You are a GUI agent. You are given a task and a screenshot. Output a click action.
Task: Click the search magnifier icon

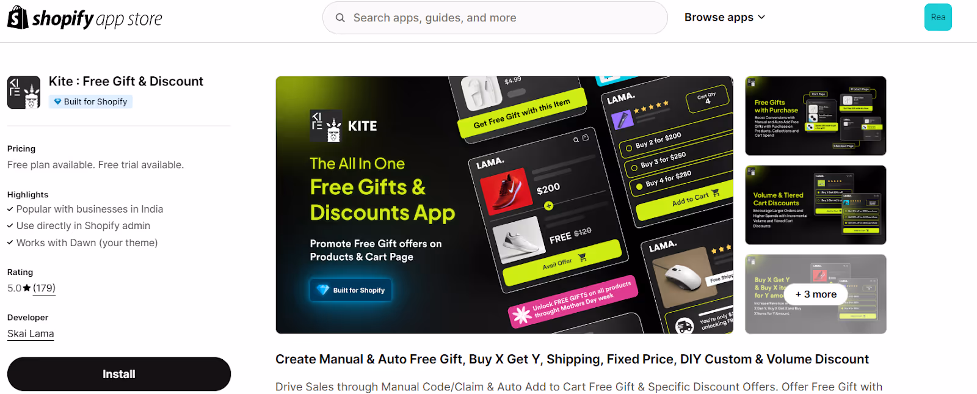[x=340, y=18]
